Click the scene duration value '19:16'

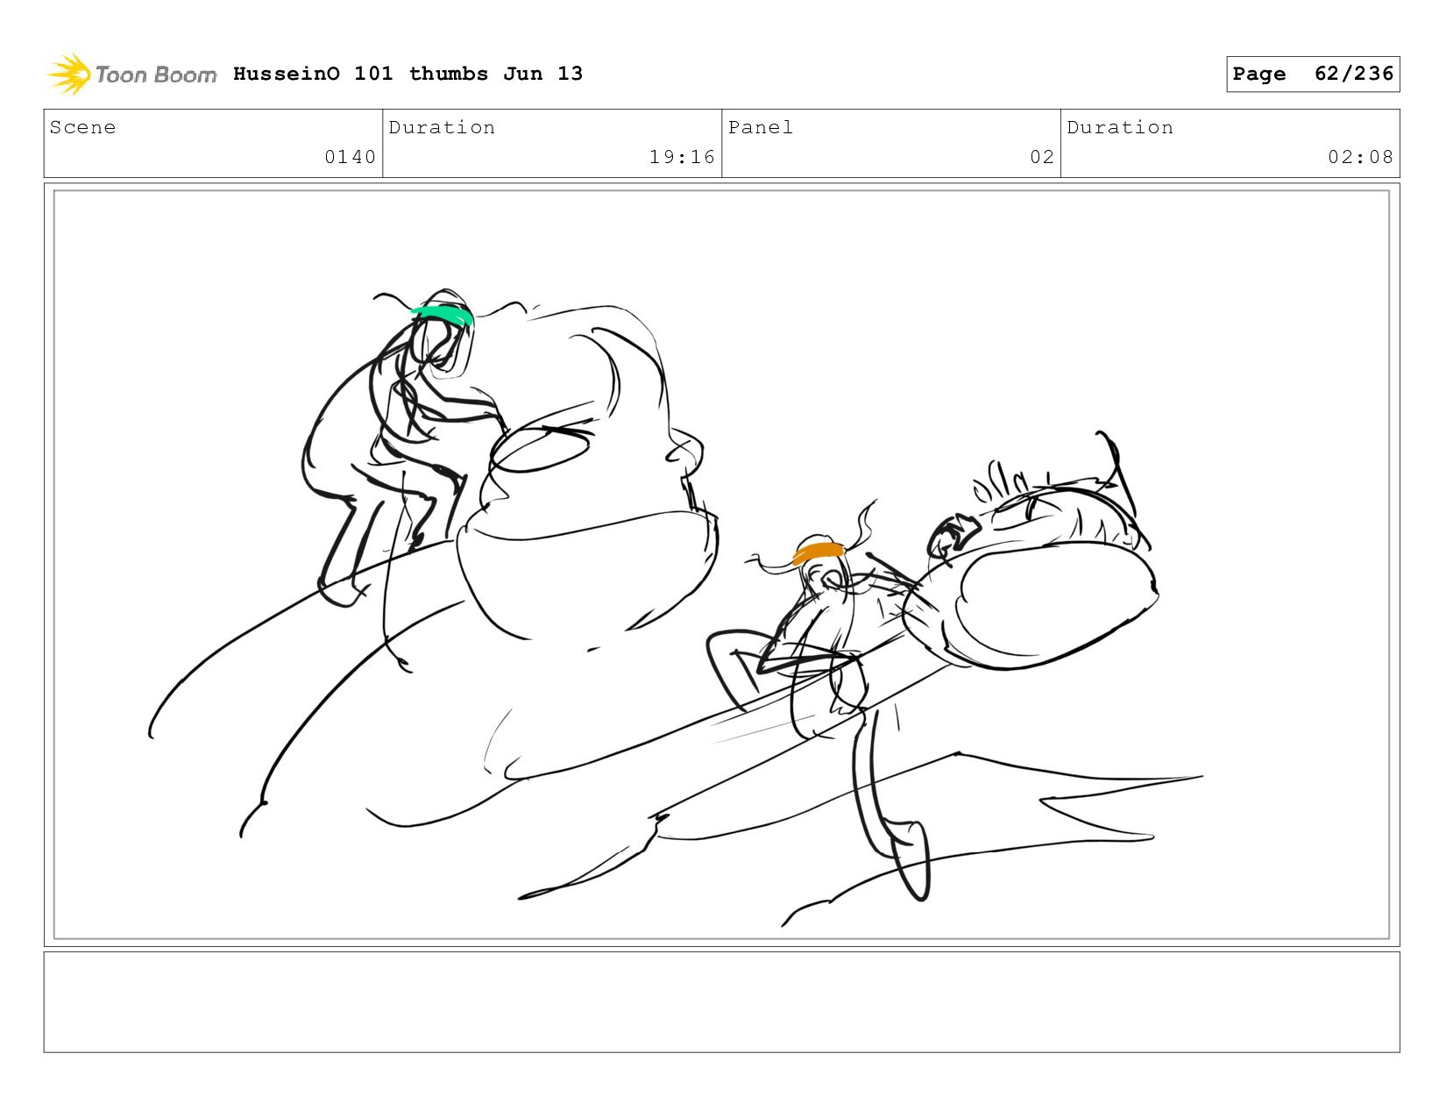(682, 157)
